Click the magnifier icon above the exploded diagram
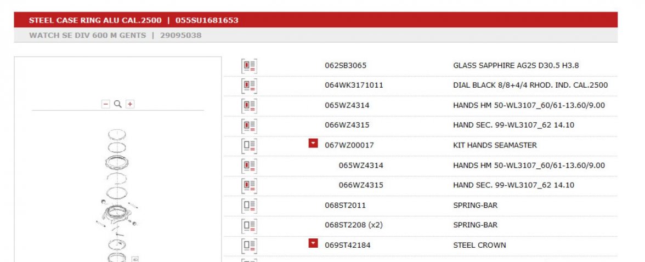Screen dimensions: 645x262 (117, 104)
